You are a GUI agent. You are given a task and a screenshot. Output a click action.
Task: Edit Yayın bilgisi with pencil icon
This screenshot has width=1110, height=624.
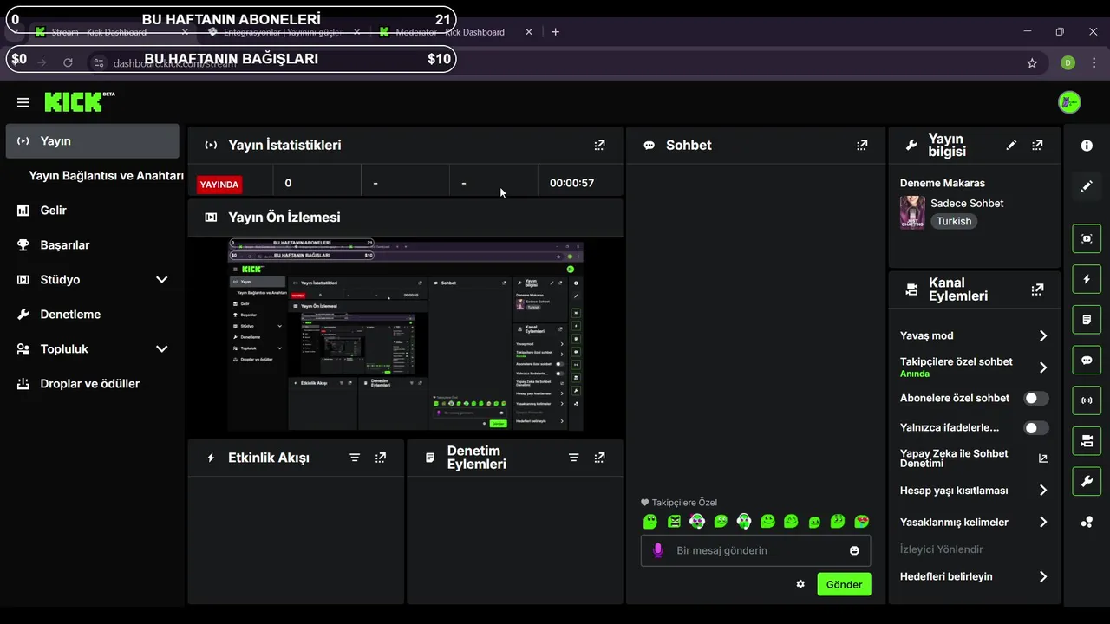[1011, 146]
